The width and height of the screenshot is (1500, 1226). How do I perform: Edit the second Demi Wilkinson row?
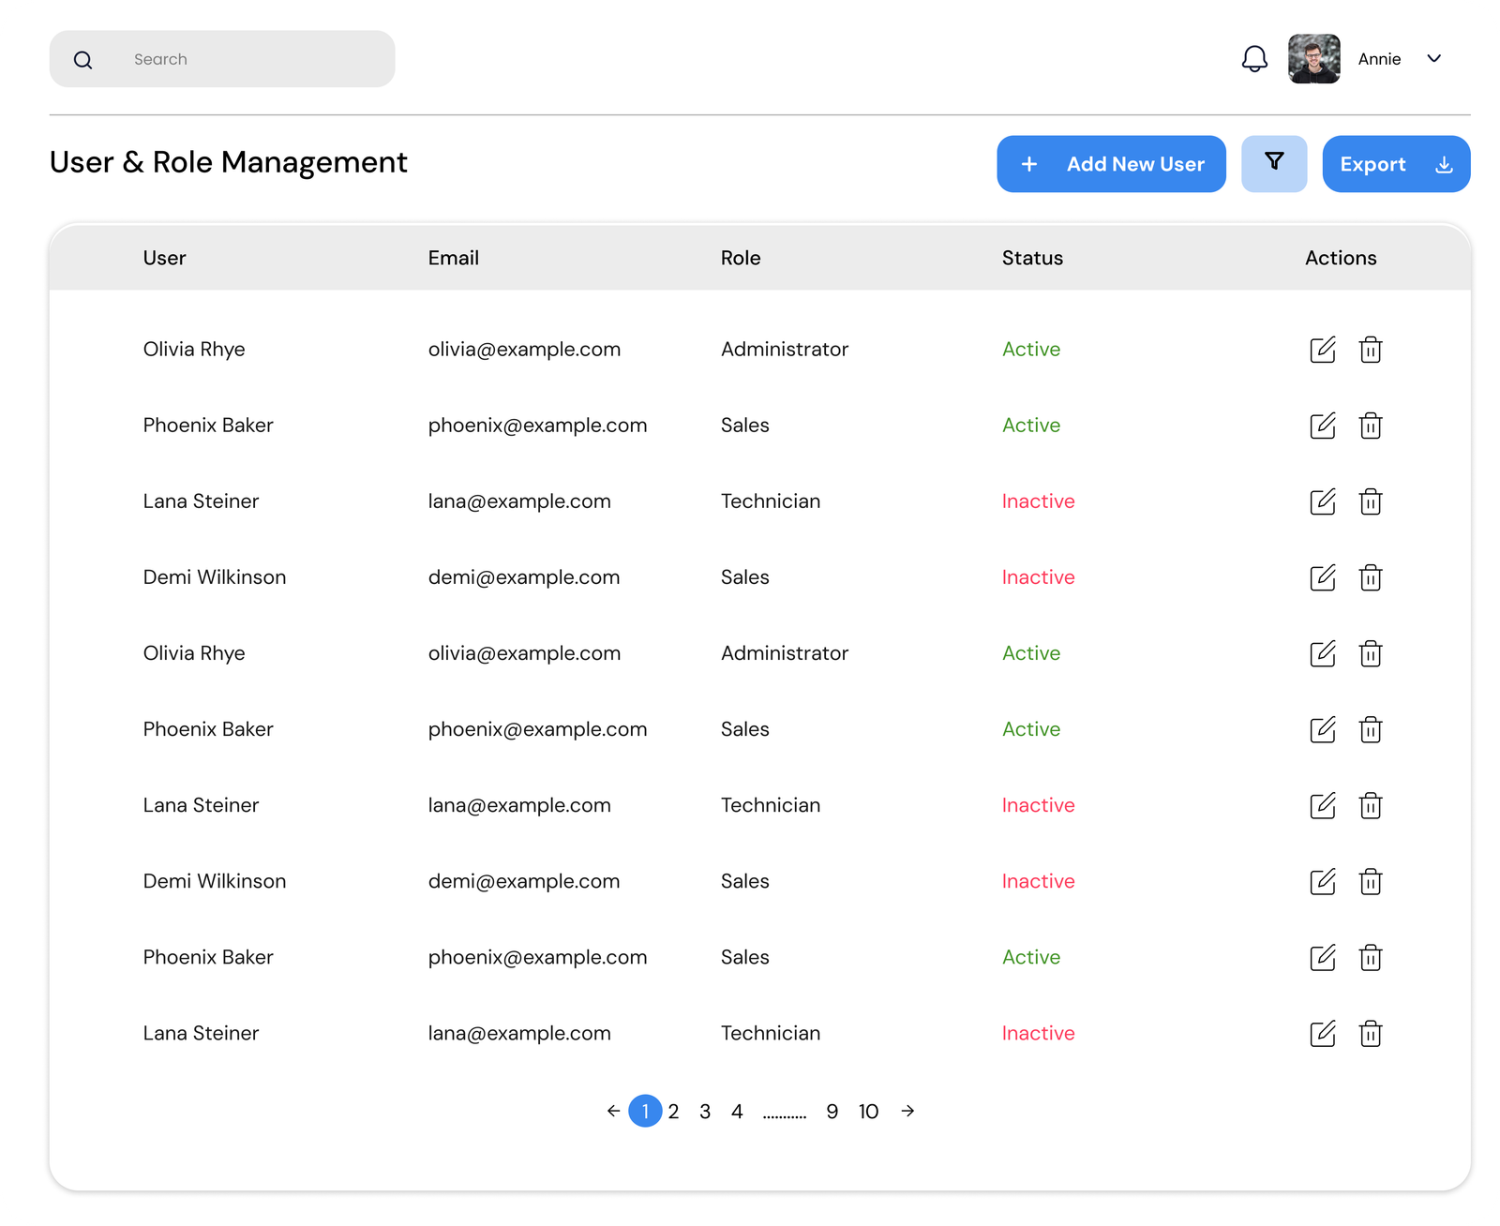click(1322, 881)
